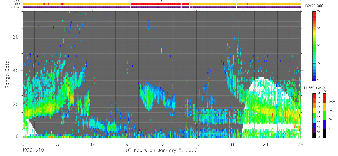Click the red 10000 swatch in NOISE legend
This screenshot has height=156, width=338.
pos(324,98)
